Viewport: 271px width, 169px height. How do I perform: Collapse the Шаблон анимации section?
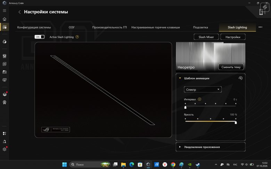180,78
